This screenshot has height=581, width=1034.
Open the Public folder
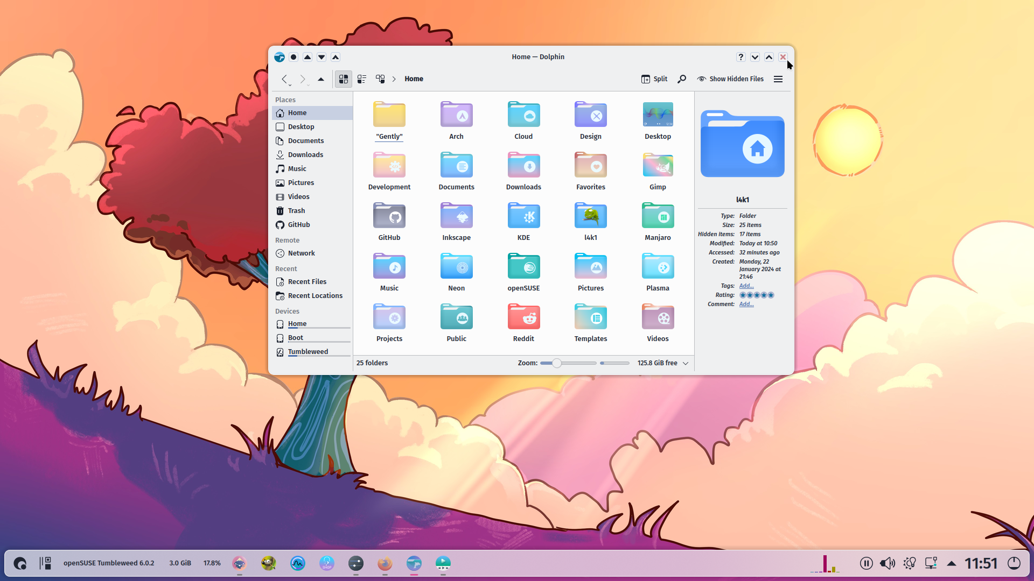[x=456, y=323]
